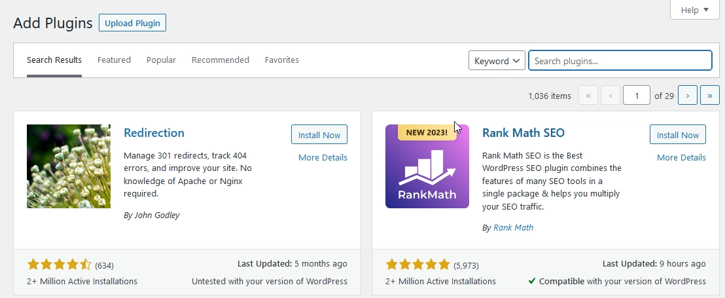Image resolution: width=725 pixels, height=298 pixels.
Task: Click "of 29" total pages text
Action: coord(664,96)
